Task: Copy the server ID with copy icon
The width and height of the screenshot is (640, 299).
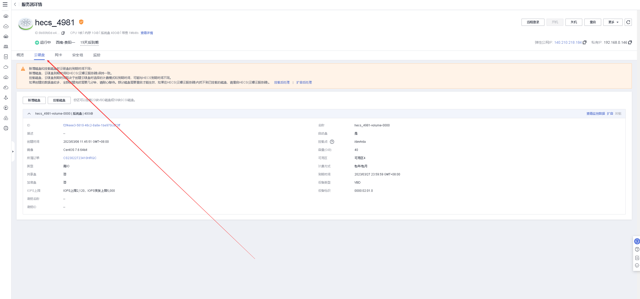Action: [63, 33]
